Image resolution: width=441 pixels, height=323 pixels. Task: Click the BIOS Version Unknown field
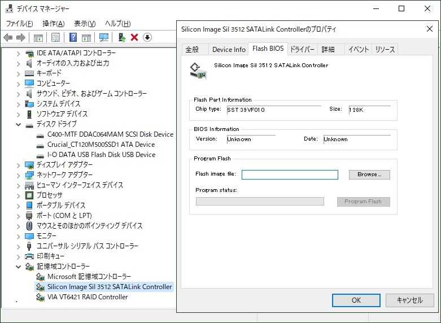coord(251,139)
